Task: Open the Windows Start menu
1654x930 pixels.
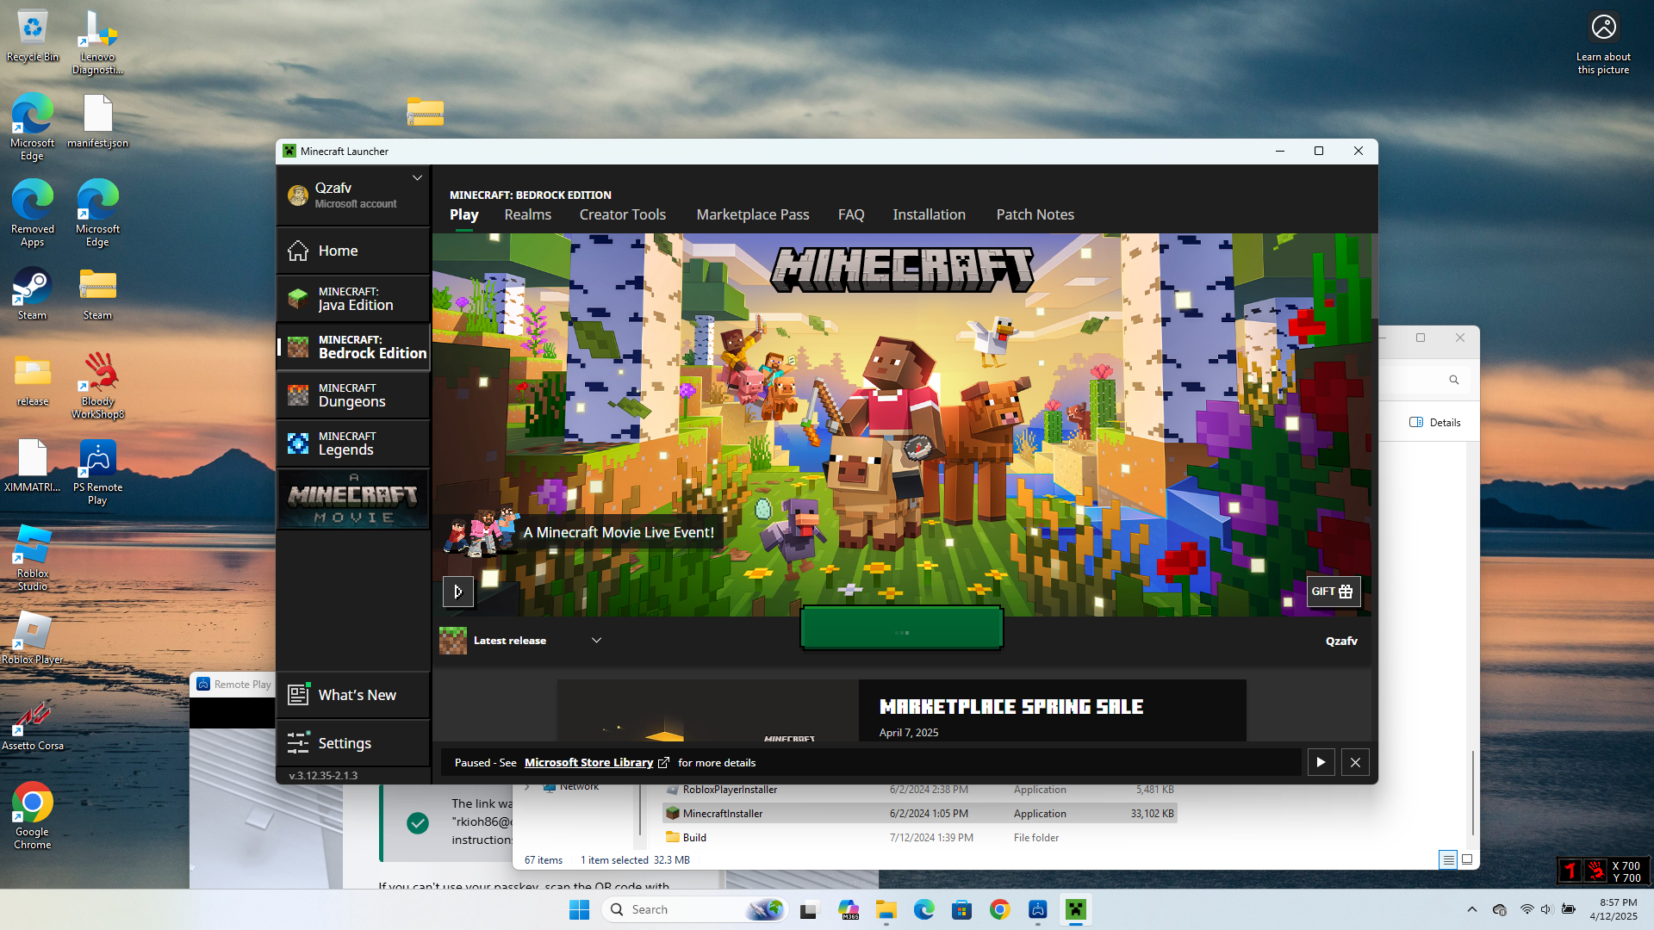Action: [579, 909]
